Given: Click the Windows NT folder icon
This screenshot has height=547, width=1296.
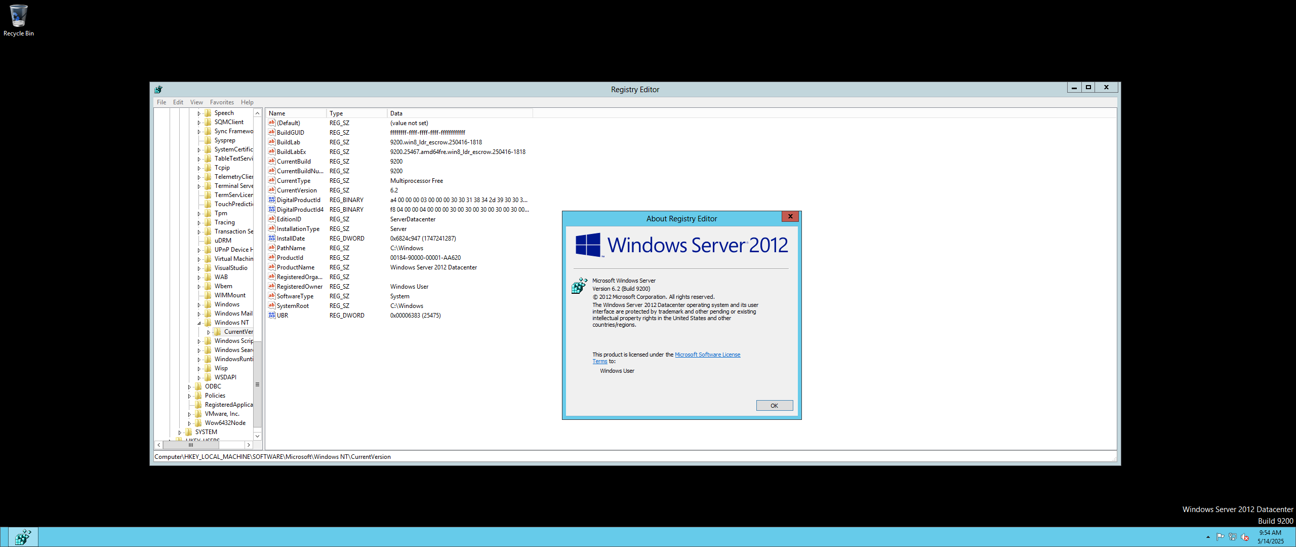Looking at the screenshot, I should 208,323.
